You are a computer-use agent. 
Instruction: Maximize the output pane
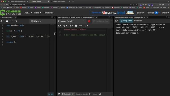tap(167, 17)
